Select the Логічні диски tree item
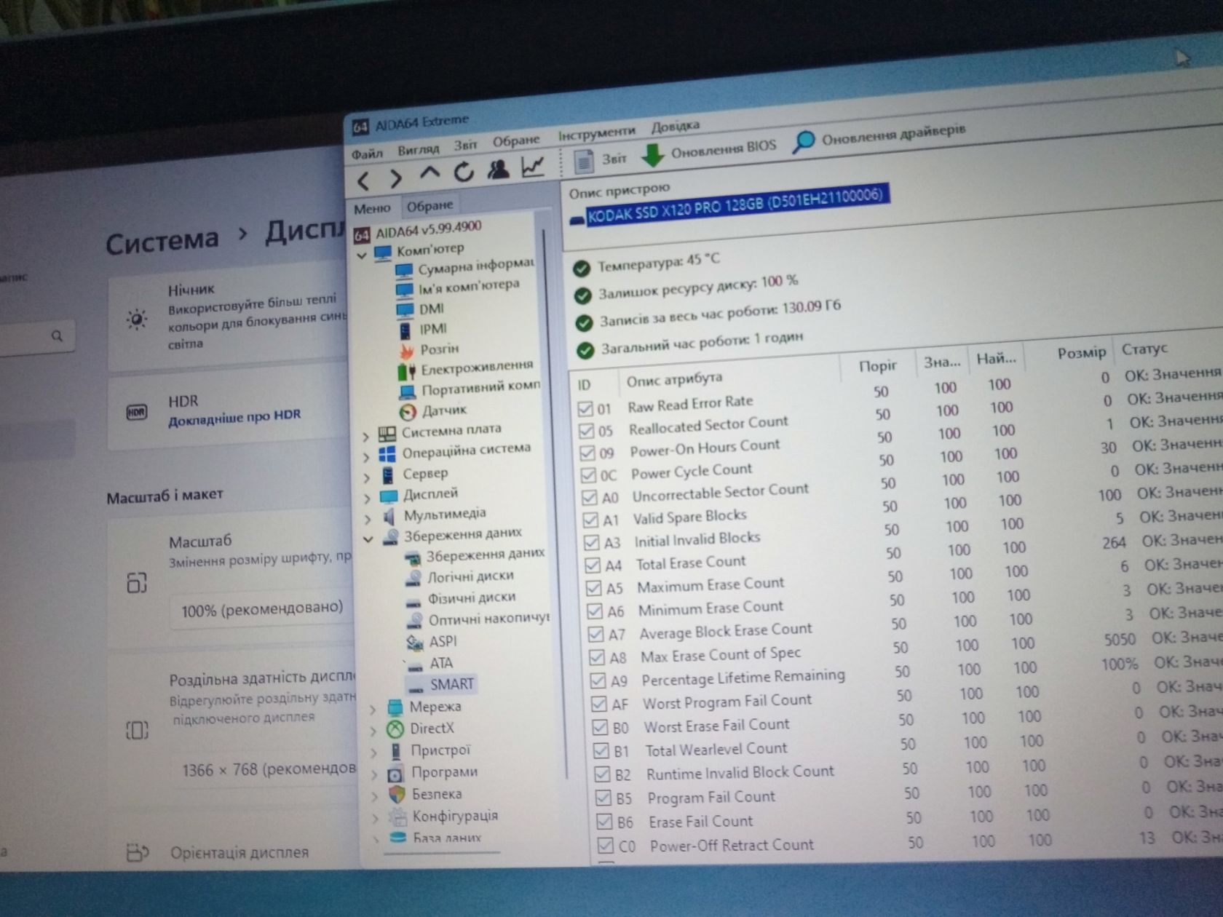 pos(460,577)
